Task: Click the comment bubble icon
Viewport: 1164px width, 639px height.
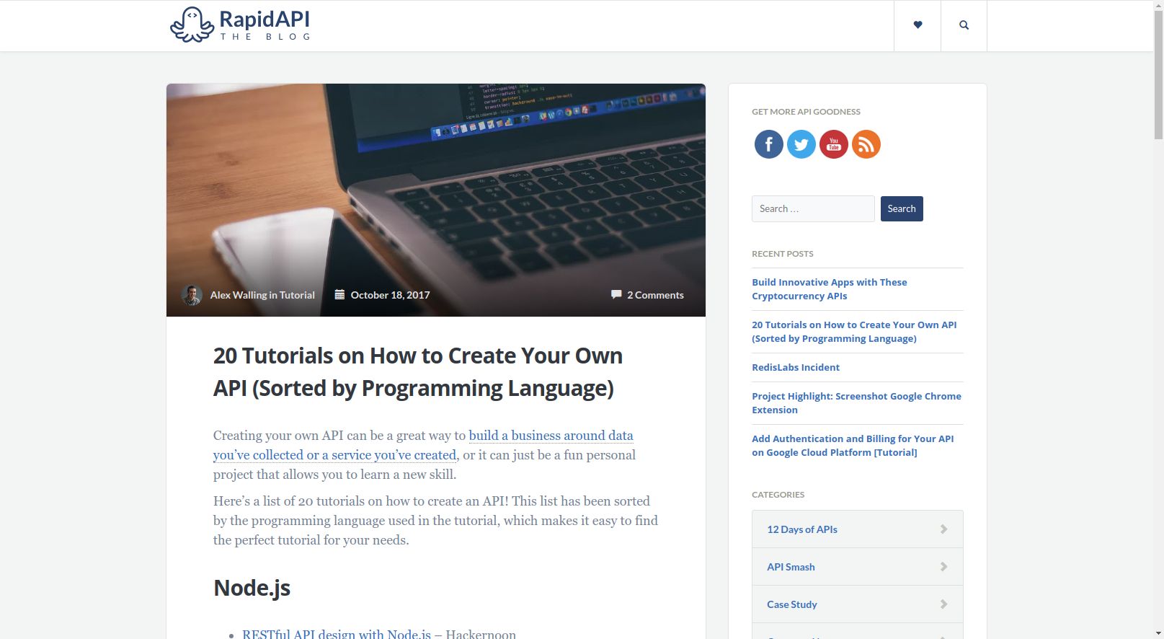Action: [616, 294]
